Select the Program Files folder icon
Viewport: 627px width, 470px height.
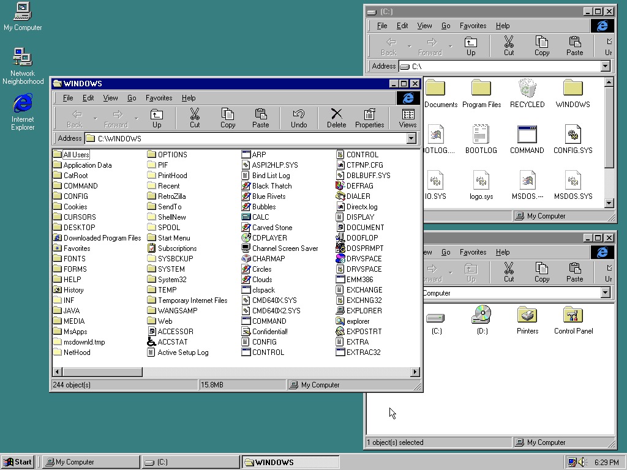point(481,94)
